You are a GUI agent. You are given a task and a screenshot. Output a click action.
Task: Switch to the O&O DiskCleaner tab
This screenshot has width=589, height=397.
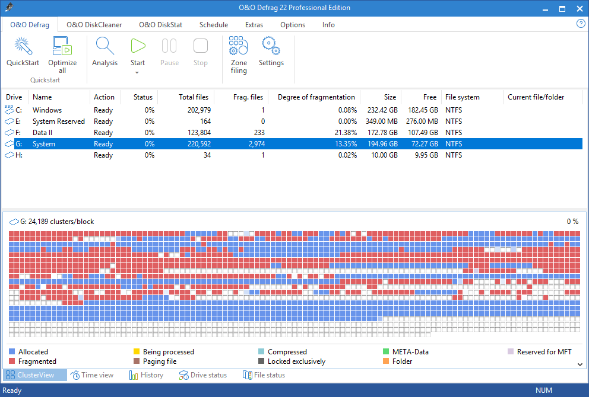coord(94,25)
